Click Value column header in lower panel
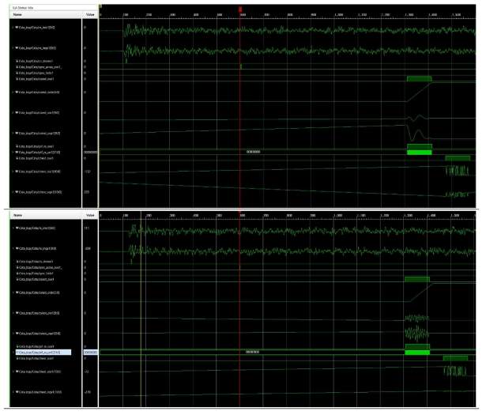Screen dimensions: 486x415 pos(90,215)
